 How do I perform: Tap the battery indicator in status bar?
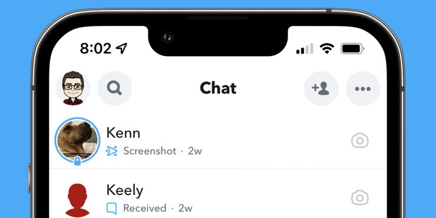(352, 48)
